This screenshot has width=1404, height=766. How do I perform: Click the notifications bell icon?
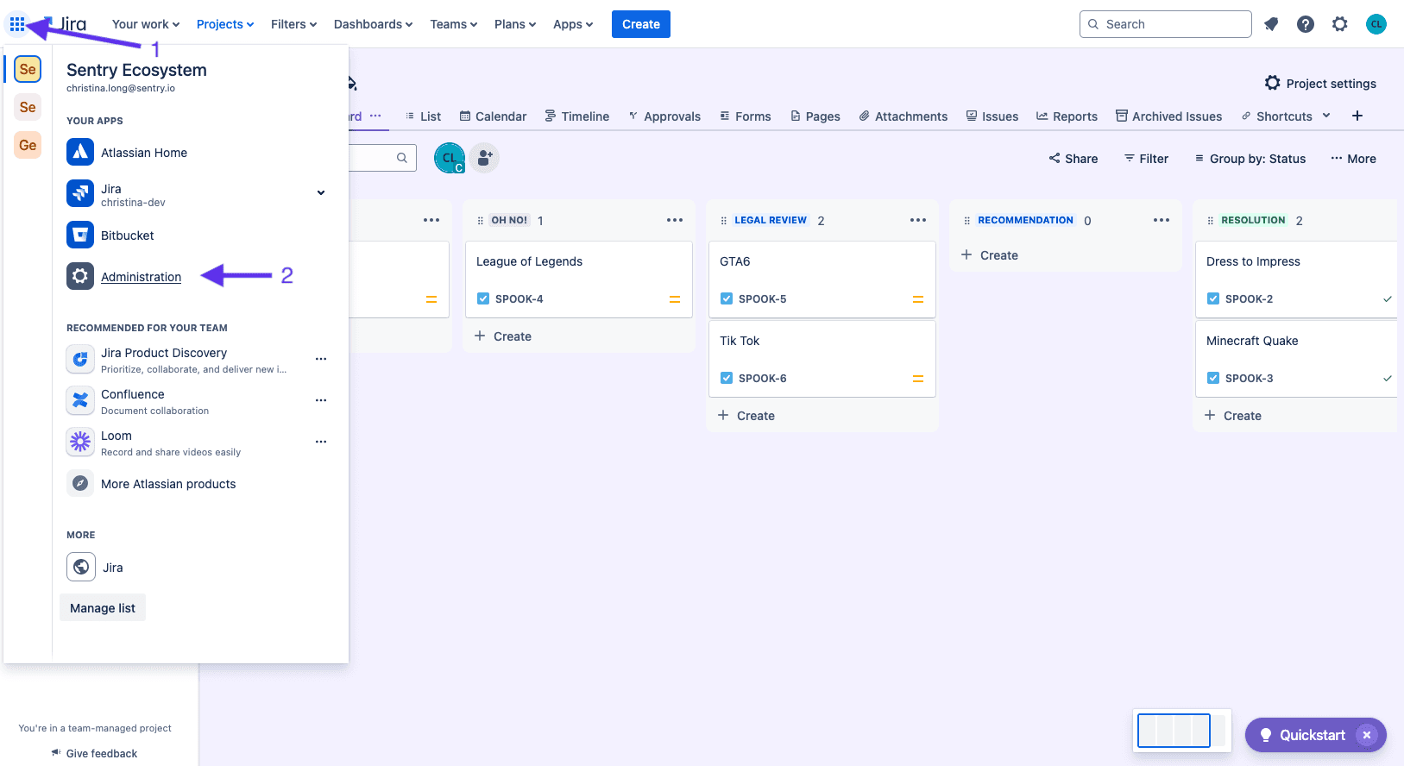[1271, 24]
